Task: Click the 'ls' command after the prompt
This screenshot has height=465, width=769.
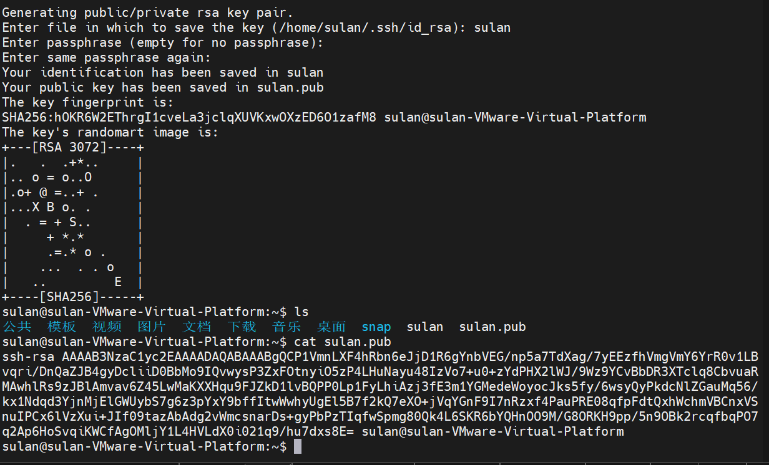Action: (301, 312)
